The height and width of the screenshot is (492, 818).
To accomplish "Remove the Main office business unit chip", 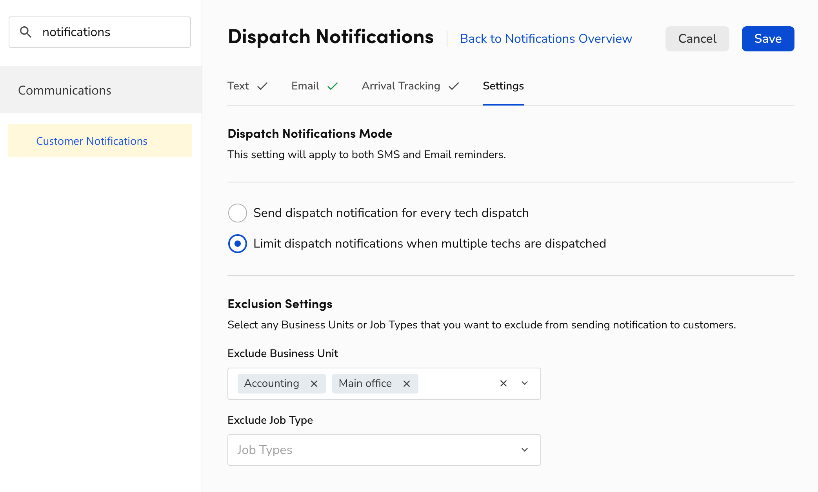I will click(406, 383).
